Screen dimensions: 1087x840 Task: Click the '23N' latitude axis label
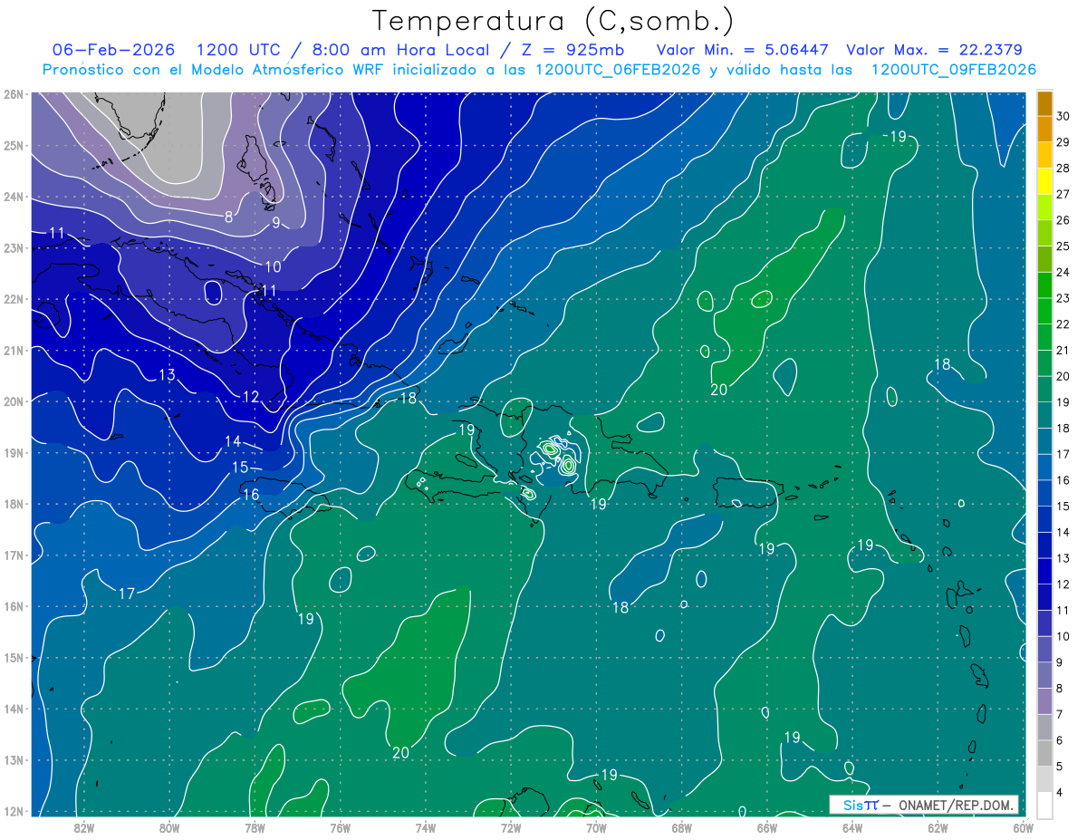pos(14,247)
